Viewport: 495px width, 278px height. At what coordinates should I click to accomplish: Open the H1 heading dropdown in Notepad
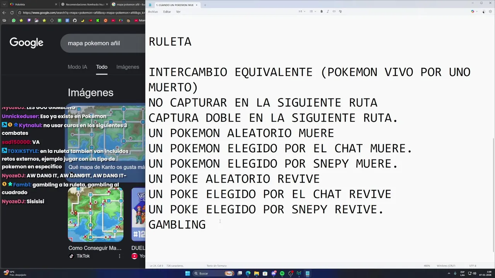point(302,12)
